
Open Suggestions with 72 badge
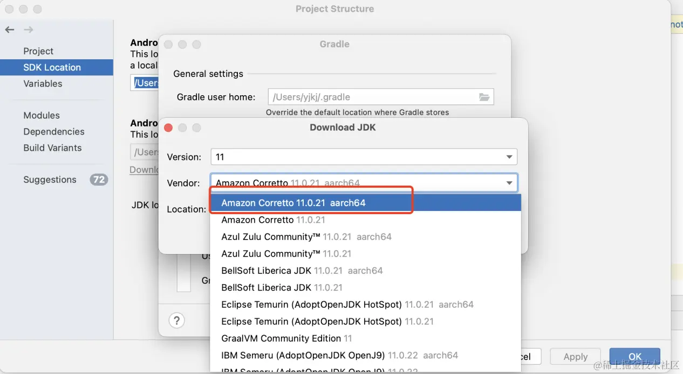click(50, 180)
